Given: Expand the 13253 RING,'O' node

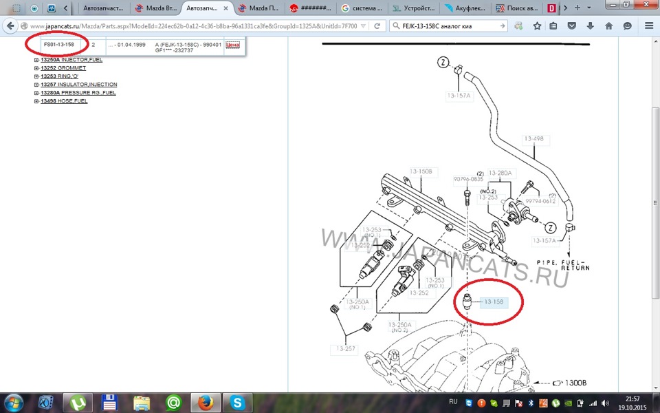Looking at the screenshot, I should (36, 76).
